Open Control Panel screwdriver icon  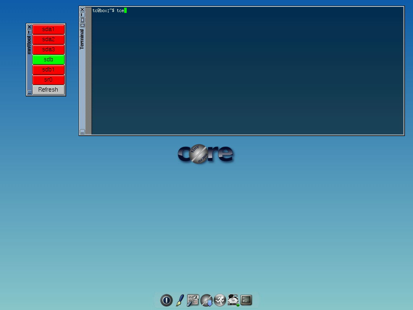[x=193, y=300]
